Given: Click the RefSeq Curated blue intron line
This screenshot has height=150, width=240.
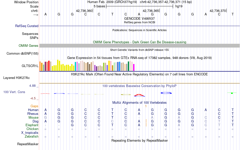Looking at the screenshot, I should point(139,26).
